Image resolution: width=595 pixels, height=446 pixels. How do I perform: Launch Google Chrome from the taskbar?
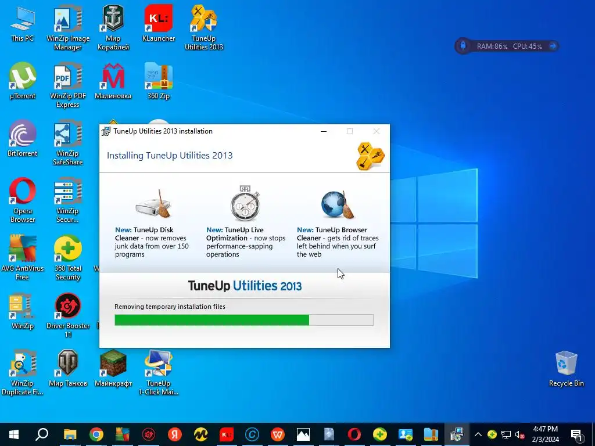tap(96, 434)
